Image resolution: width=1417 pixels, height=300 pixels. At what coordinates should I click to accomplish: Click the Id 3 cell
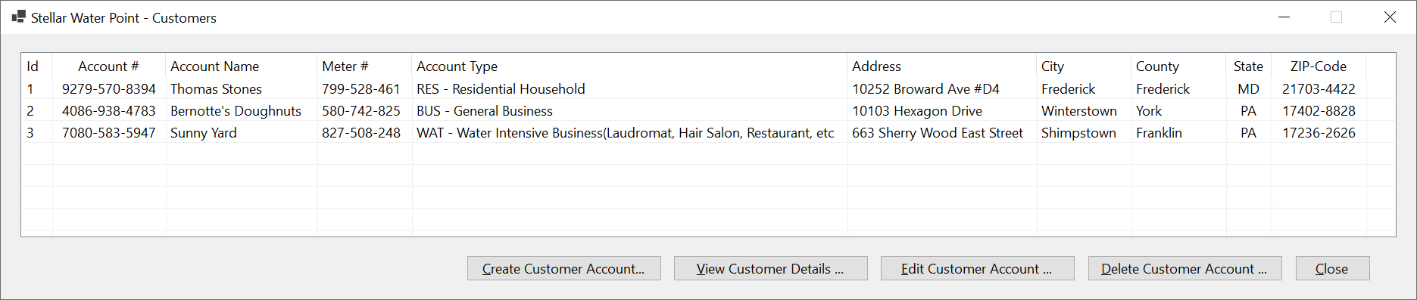30,133
